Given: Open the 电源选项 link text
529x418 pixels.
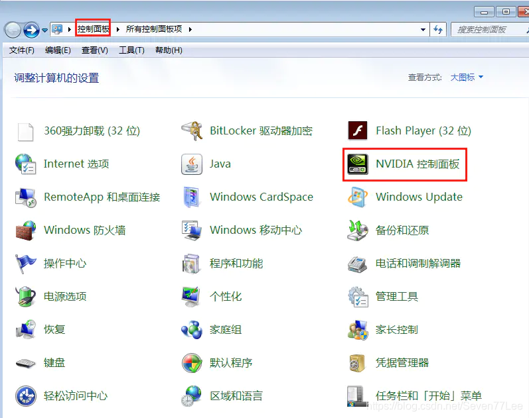Looking at the screenshot, I should (65, 297).
